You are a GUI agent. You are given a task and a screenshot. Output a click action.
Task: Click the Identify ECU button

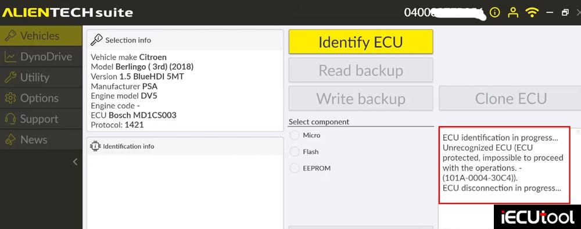click(361, 42)
